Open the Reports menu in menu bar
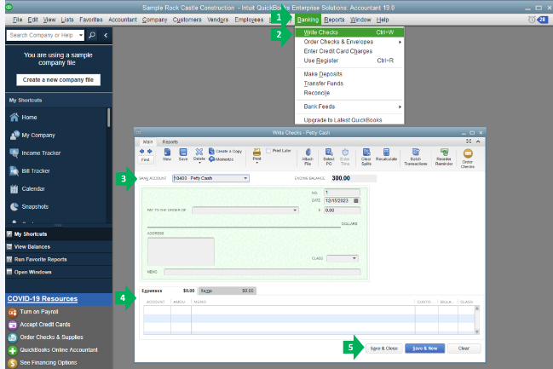 point(334,20)
